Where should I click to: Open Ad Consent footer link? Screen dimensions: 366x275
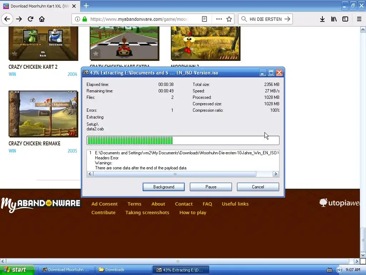click(104, 204)
